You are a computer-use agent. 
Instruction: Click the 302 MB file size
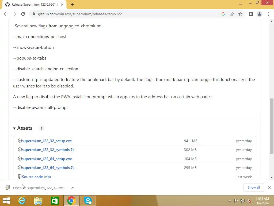coord(190,150)
